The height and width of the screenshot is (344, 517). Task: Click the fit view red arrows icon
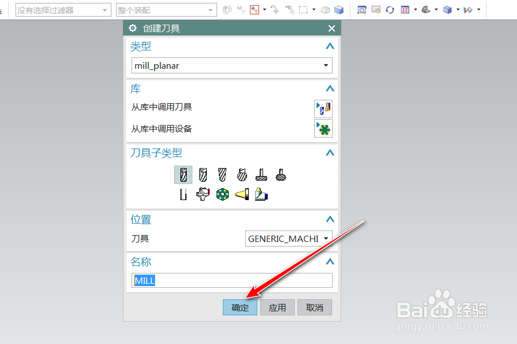(x=405, y=10)
